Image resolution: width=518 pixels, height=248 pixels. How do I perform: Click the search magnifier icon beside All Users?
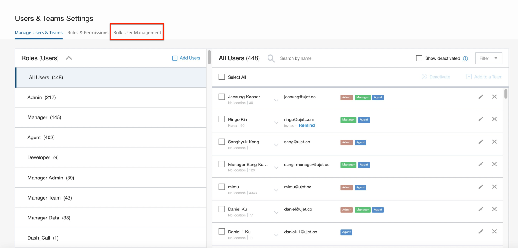pyautogui.click(x=271, y=58)
